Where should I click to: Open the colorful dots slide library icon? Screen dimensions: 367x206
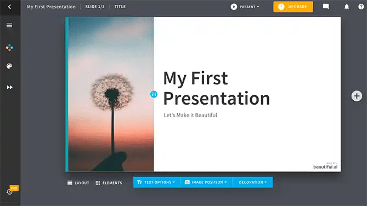click(9, 48)
